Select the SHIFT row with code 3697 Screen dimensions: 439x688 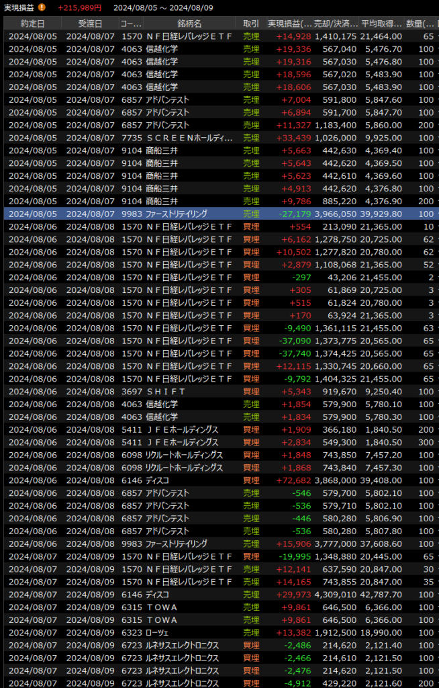pos(219,391)
